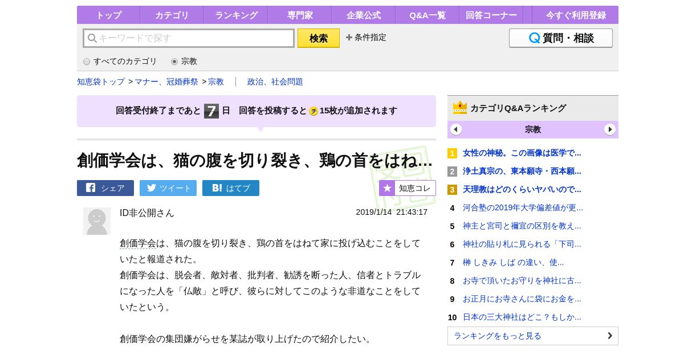
Task: Expand 条件指定 search conditions
Action: (x=366, y=37)
